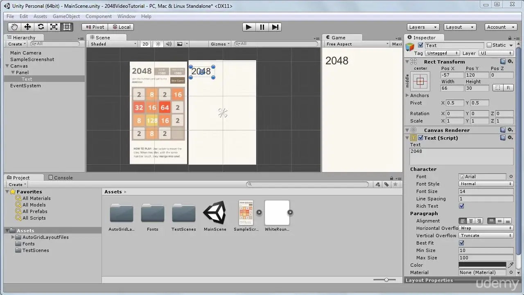Open Free Aspect dropdown
This screenshot has height=295, width=524.
pyautogui.click(x=357, y=44)
